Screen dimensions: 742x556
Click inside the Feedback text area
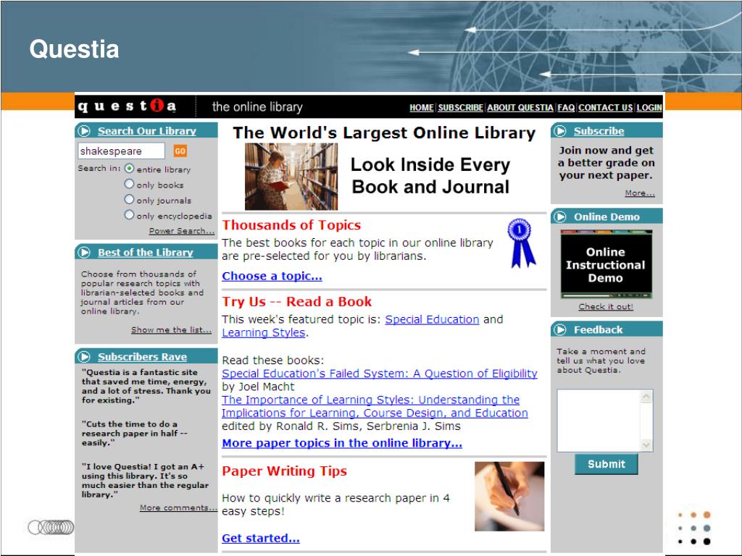click(x=599, y=421)
